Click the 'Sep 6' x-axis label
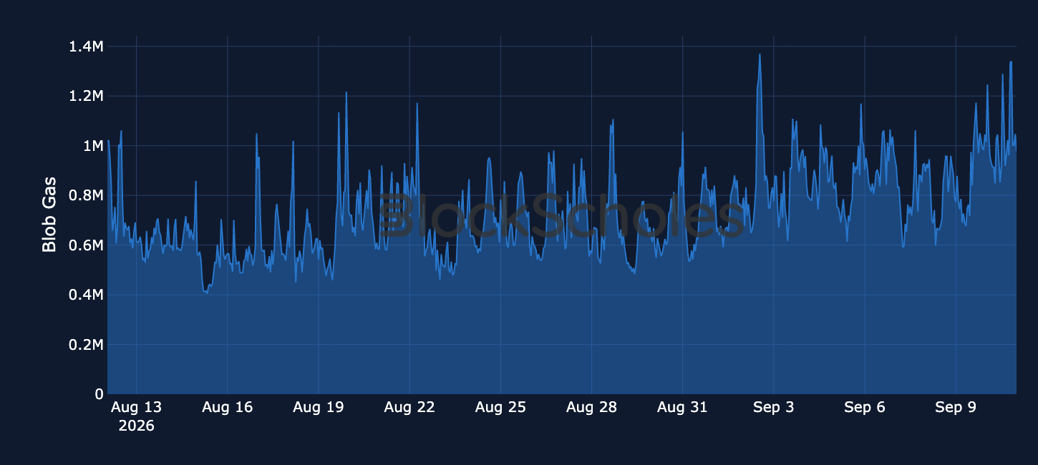 point(865,407)
